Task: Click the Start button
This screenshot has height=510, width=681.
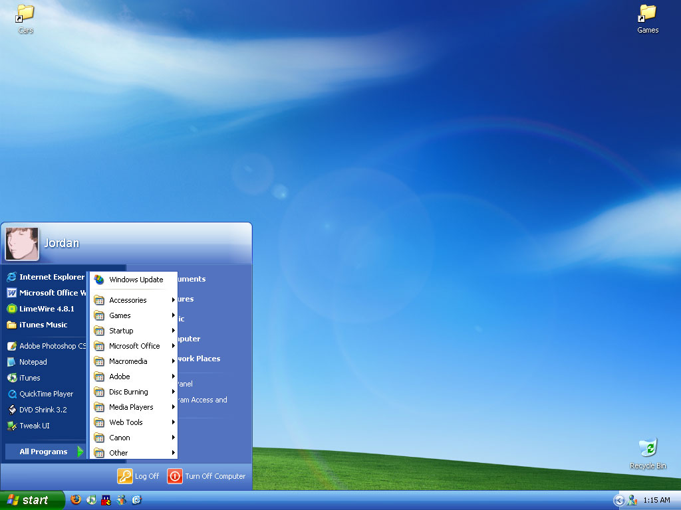Action: point(32,500)
